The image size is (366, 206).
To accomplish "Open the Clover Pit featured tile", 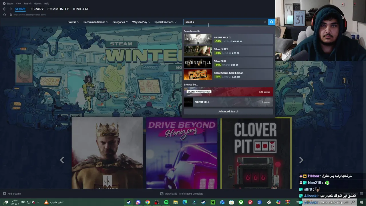I will tap(256, 153).
